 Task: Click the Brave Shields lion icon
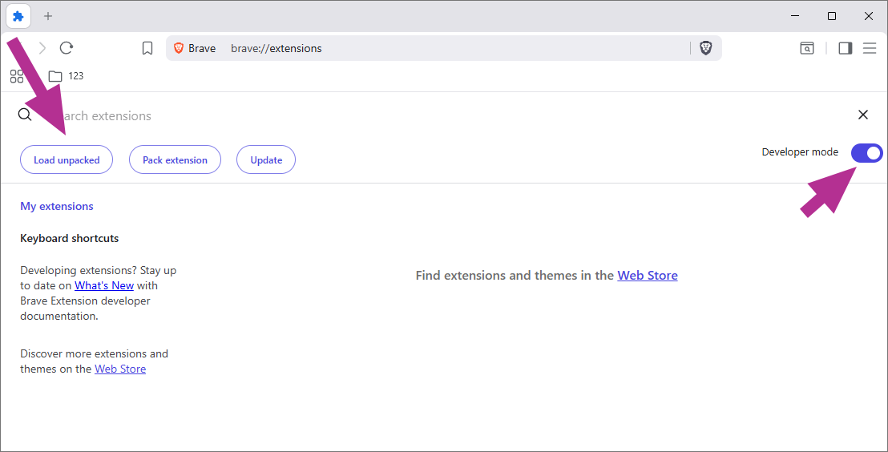tap(705, 48)
